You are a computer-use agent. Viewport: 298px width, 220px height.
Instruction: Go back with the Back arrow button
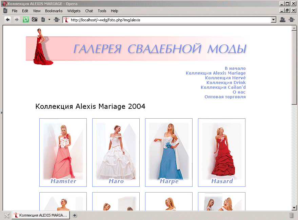(x=7, y=20)
